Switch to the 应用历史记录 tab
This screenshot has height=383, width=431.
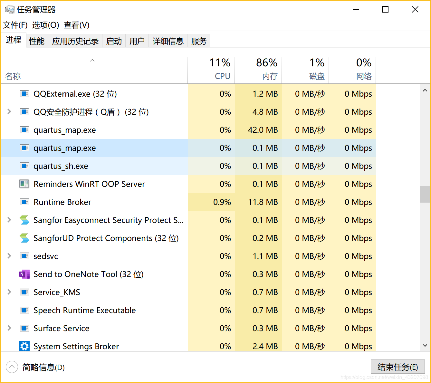click(x=75, y=41)
